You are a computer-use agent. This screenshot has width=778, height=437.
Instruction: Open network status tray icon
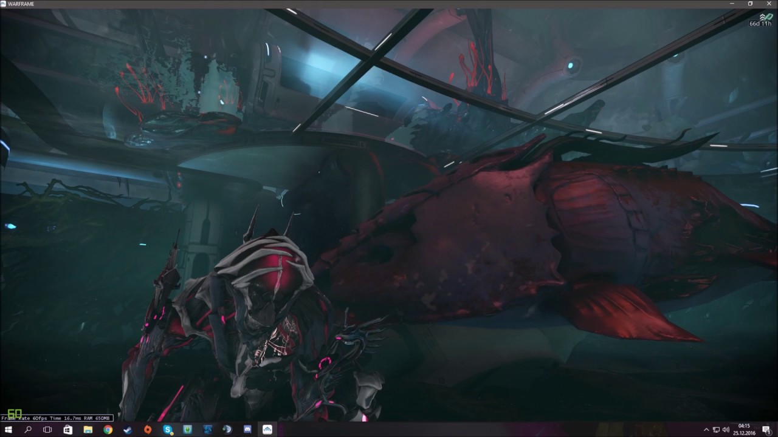[716, 430]
